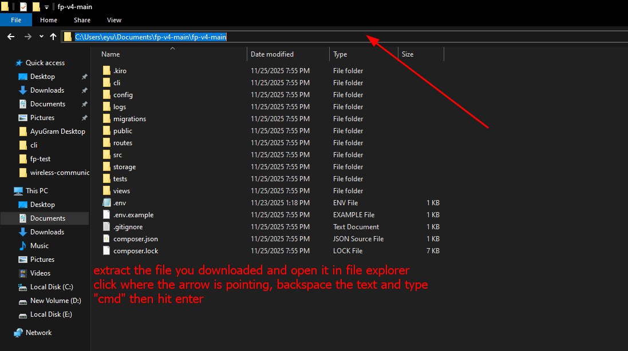This screenshot has height=351, width=628.
Task: Open AyuGram Desktop folder in sidebar
Action: [x=57, y=131]
